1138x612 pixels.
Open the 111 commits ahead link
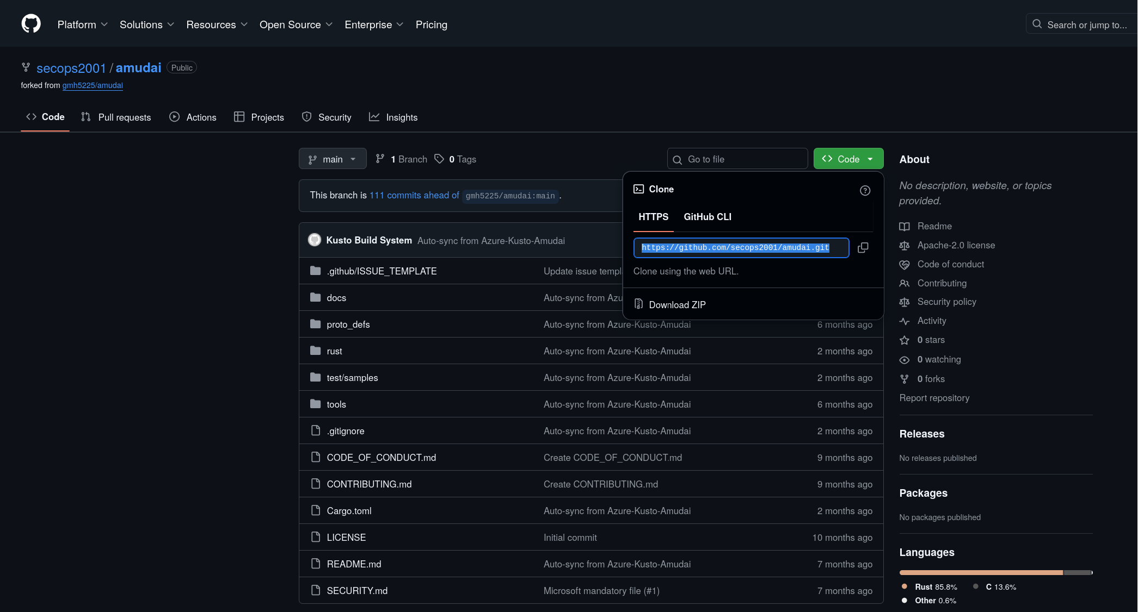point(414,195)
